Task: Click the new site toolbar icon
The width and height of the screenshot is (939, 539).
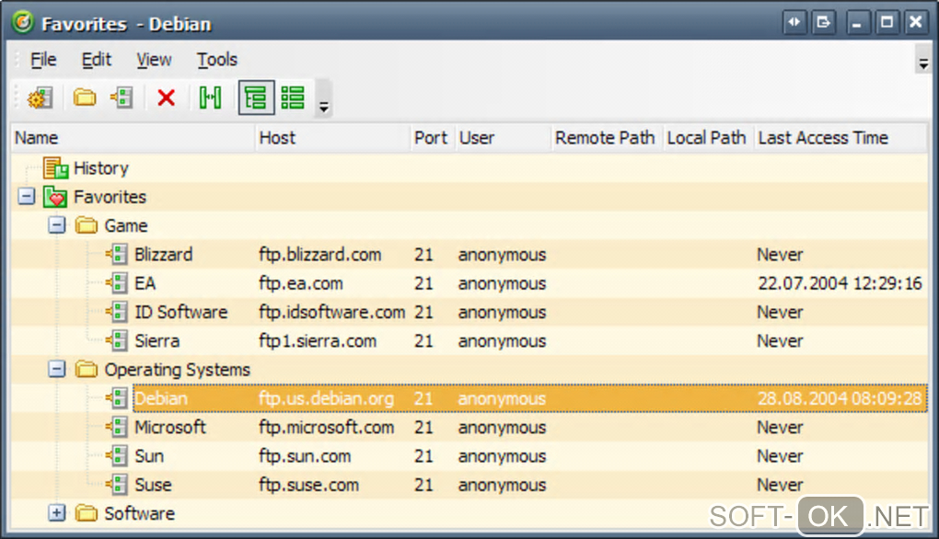Action: point(122,97)
